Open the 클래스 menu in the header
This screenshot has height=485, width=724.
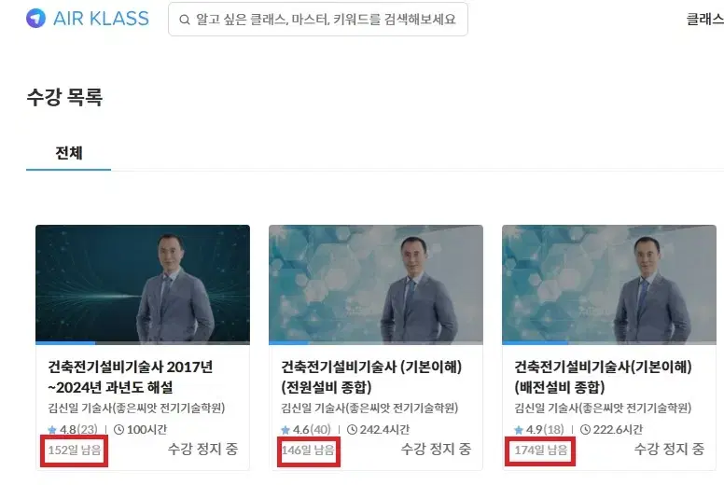coord(705,19)
